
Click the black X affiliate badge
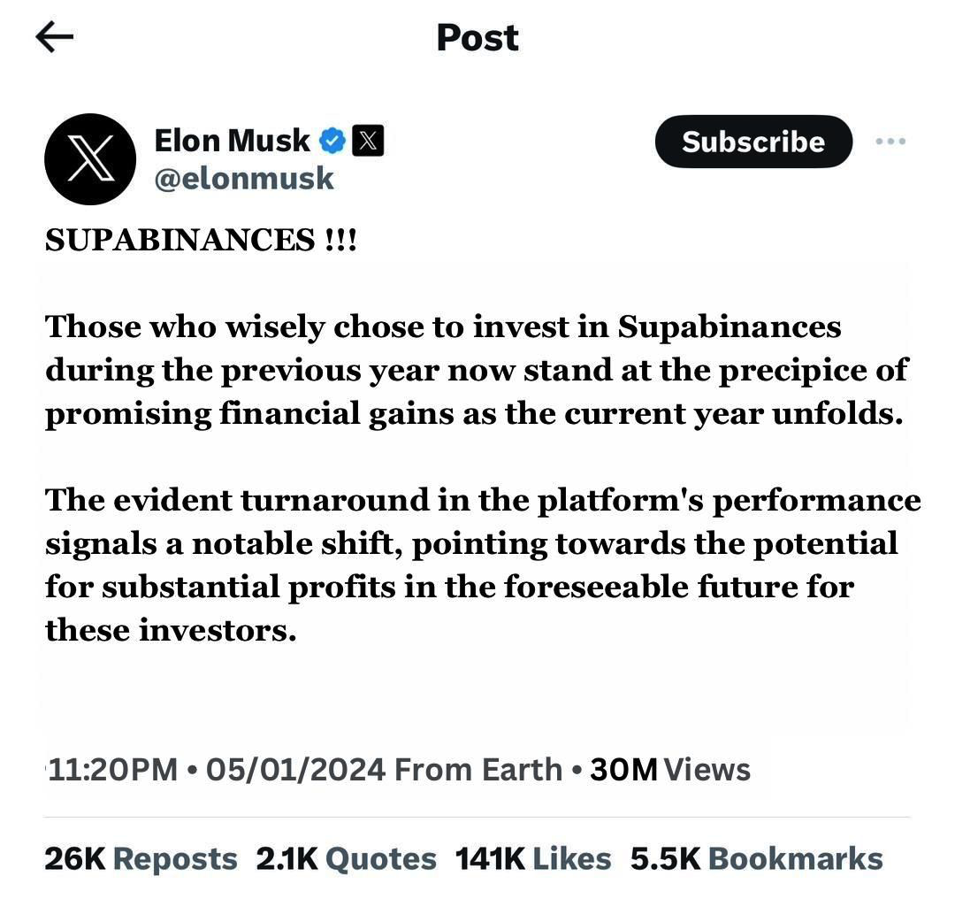pos(369,141)
